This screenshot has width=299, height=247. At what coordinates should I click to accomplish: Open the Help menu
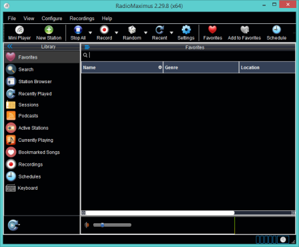[x=107, y=19]
